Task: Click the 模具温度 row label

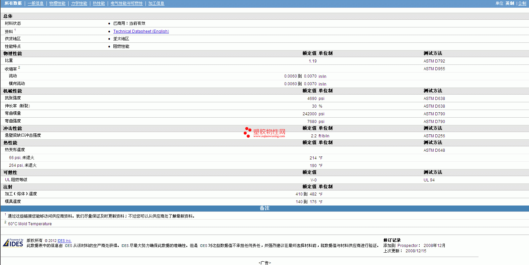Action: tap(13, 202)
